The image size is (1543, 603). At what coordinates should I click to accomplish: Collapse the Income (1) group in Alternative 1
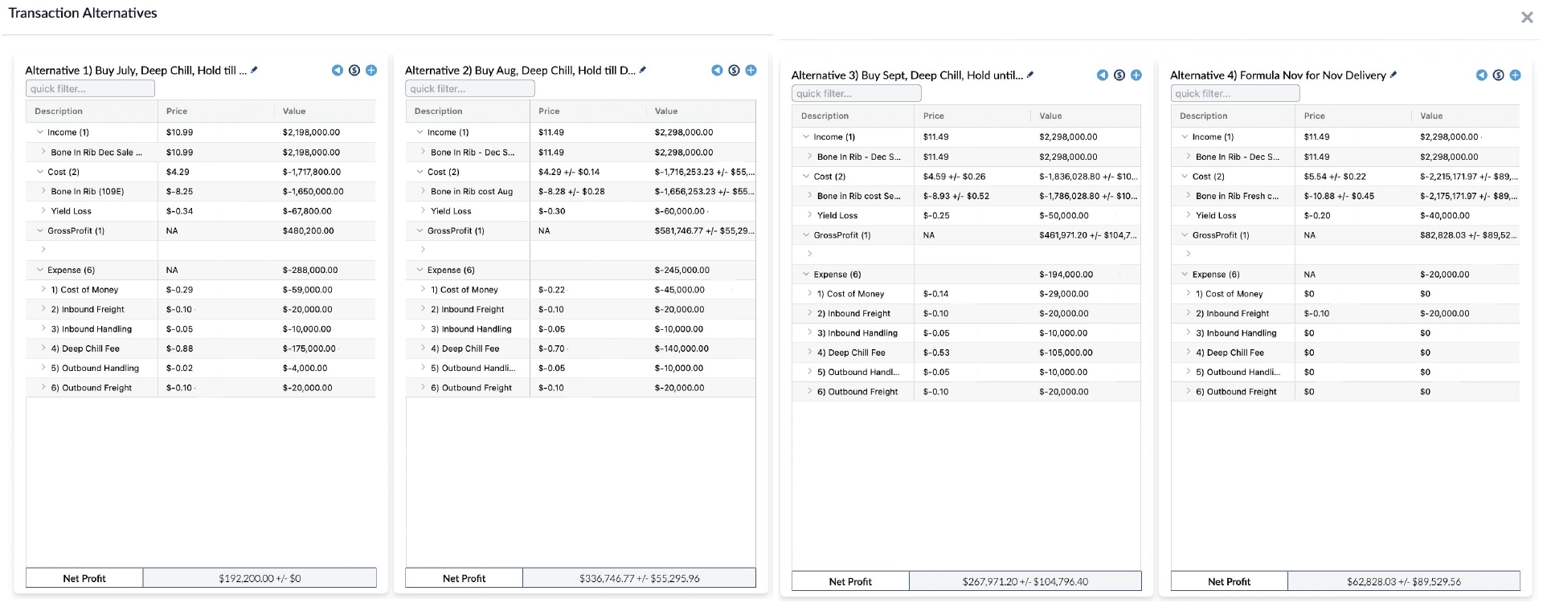(39, 132)
